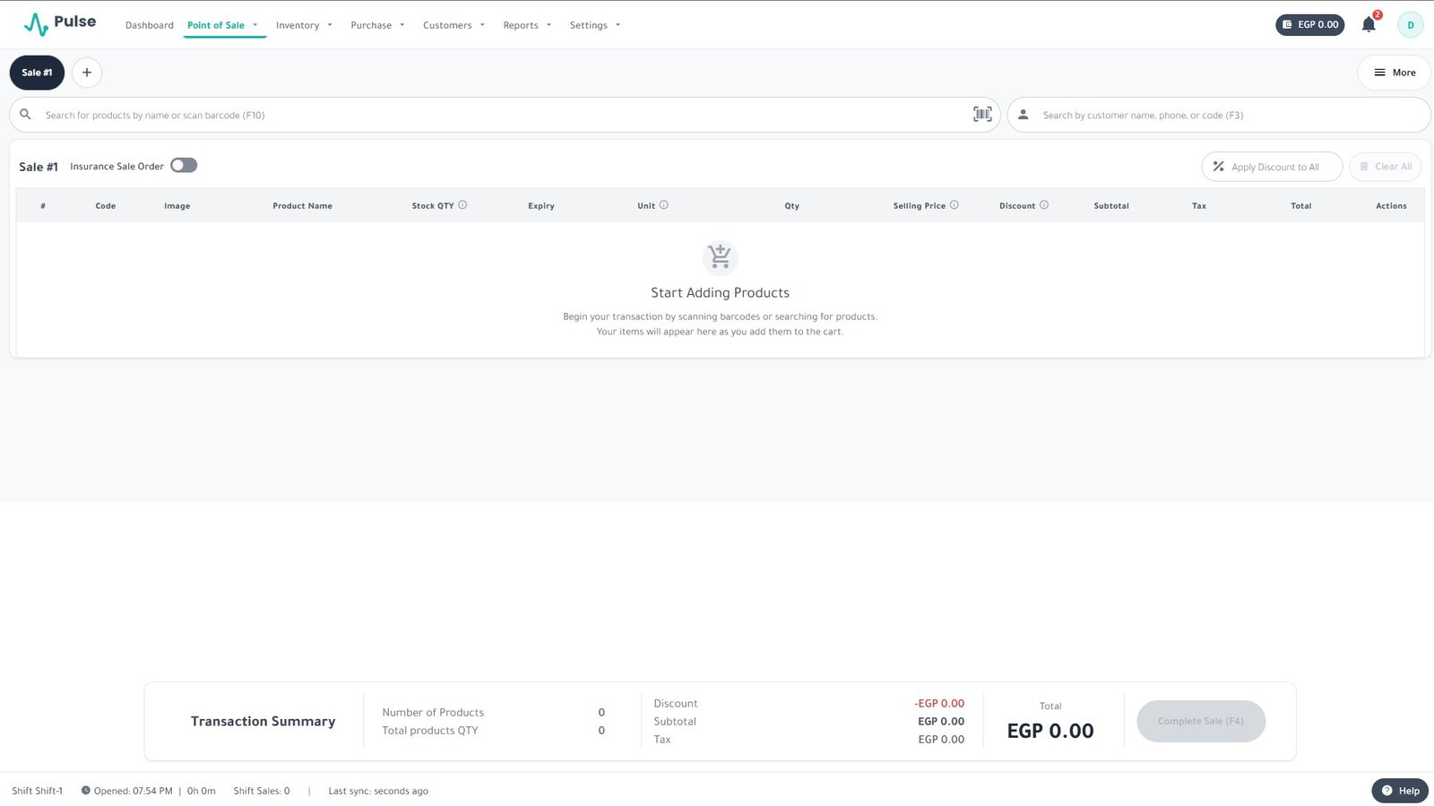This screenshot has height=806, width=1434.
Task: Click the Selling Price info icon
Action: click(x=954, y=205)
